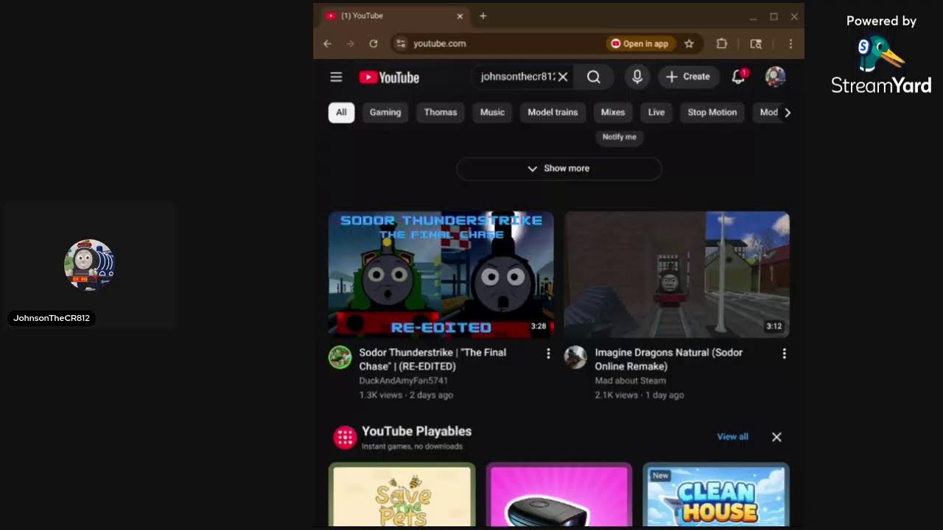
Task: Play the Sodor Thunderstrike RE-EDITED thumbnail
Action: [x=441, y=275]
